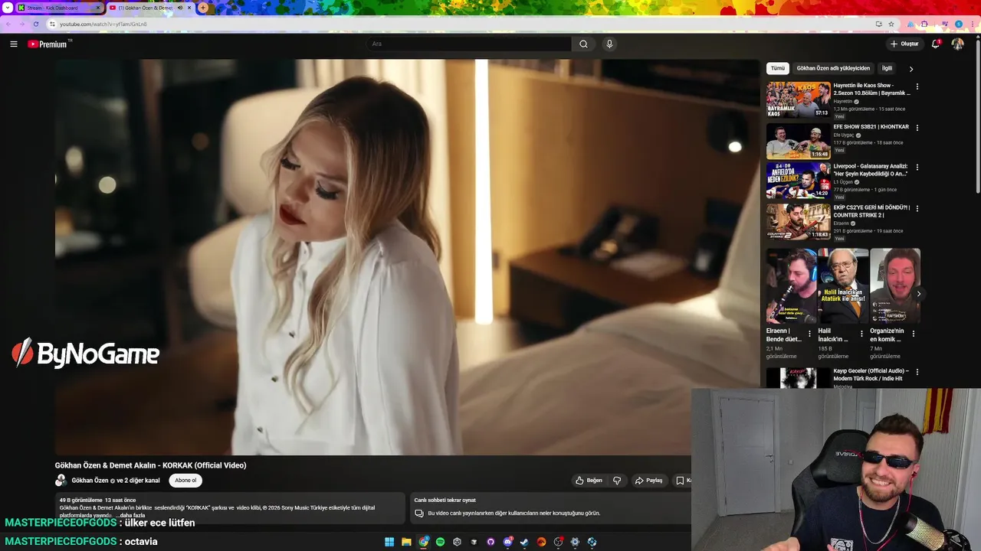981x551 pixels.
Task: Click the search magnifier button
Action: click(583, 44)
